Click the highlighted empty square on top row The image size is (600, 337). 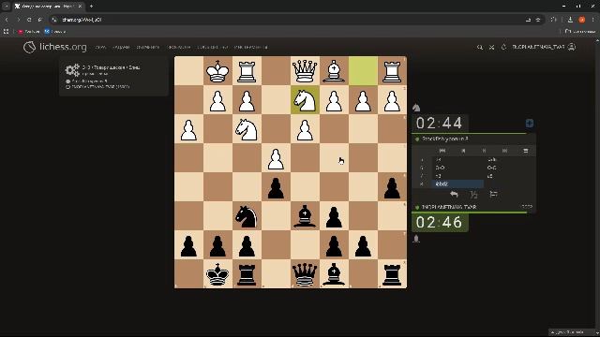[x=363, y=71]
